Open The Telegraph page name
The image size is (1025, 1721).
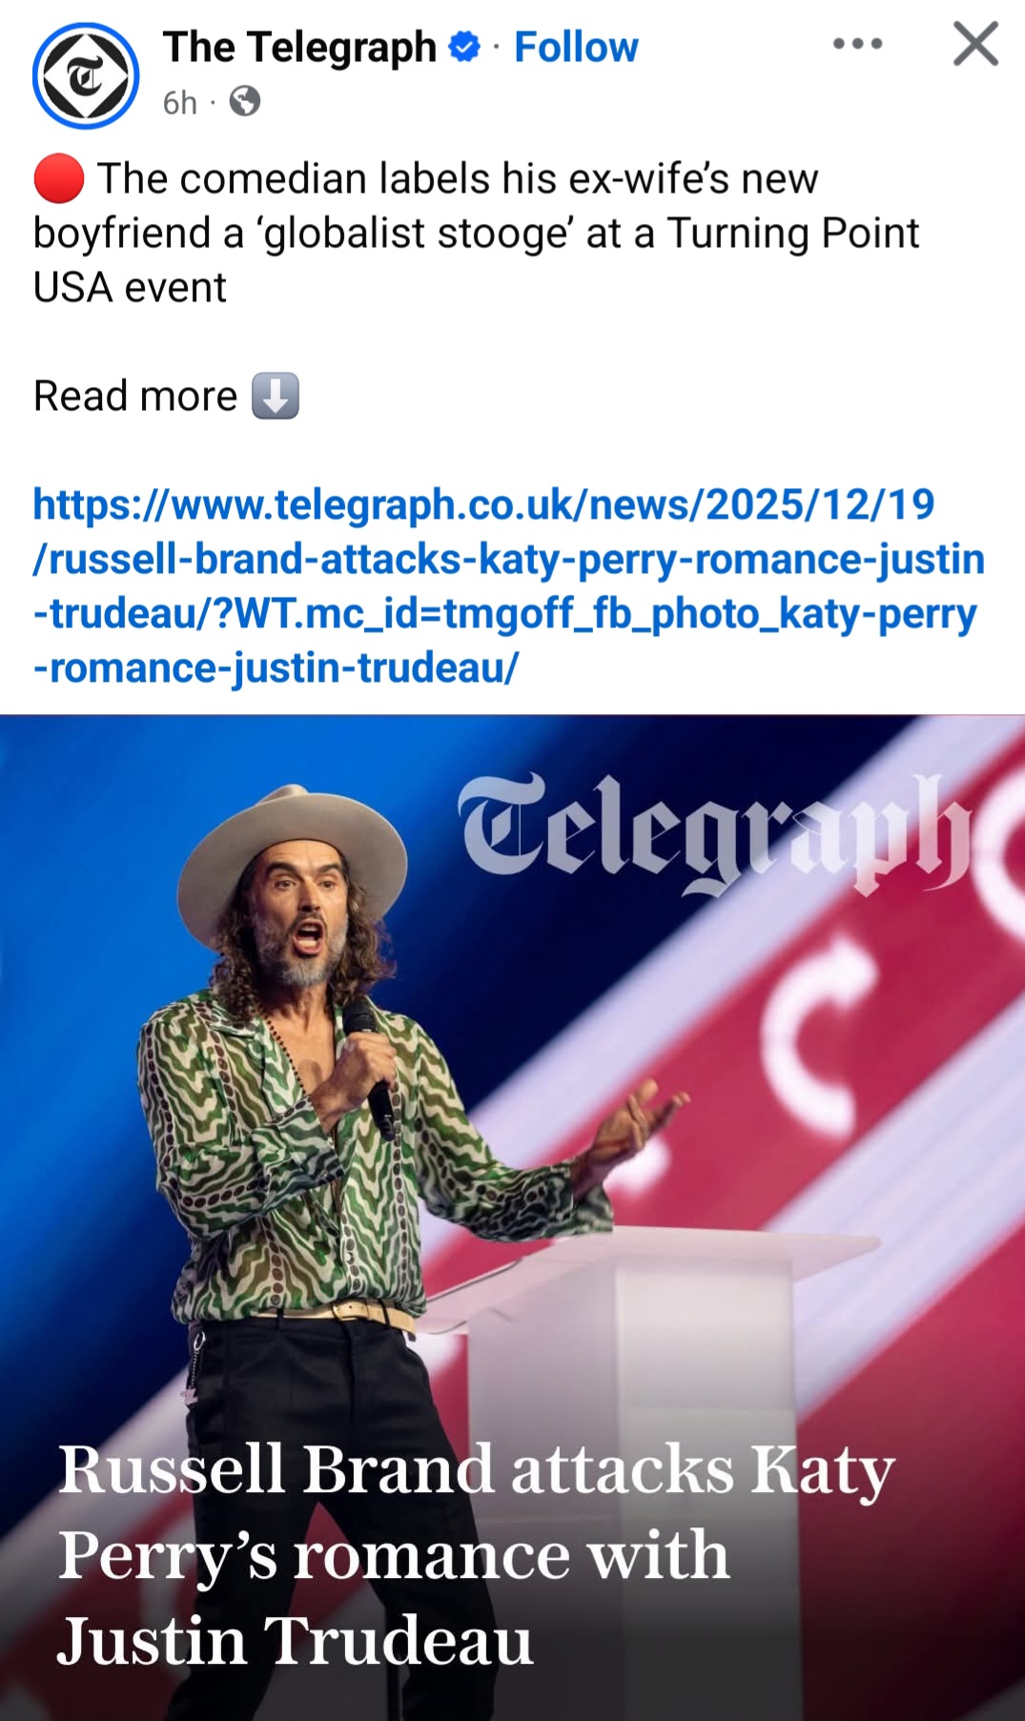299,47
